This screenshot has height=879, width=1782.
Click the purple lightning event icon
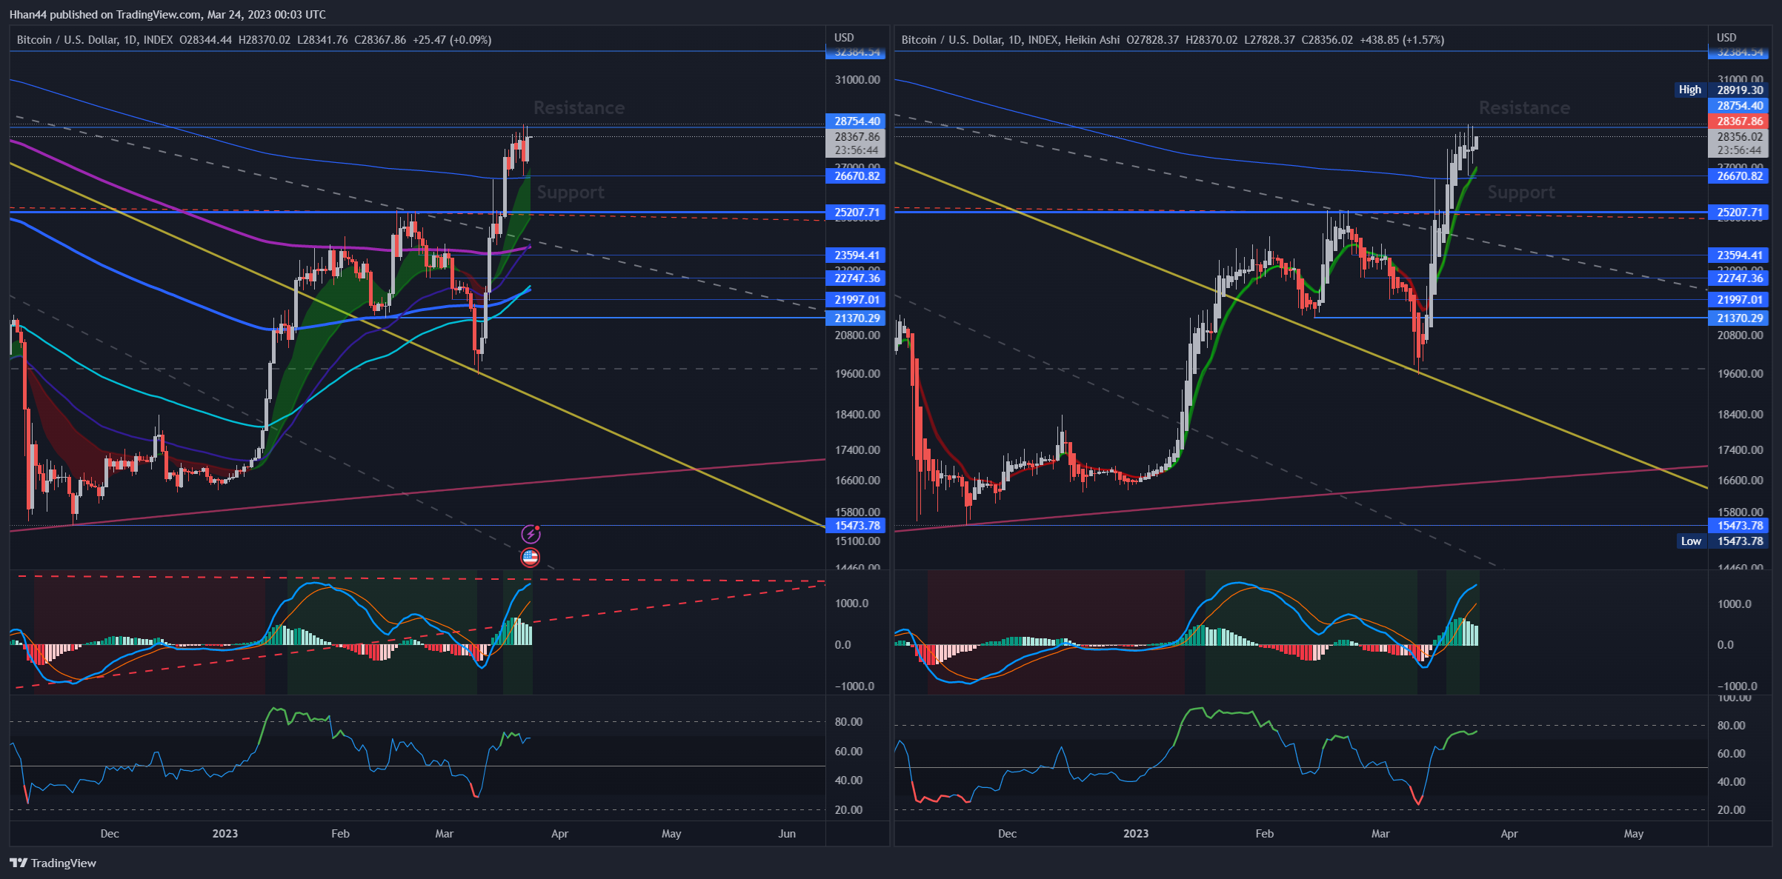pos(531,534)
